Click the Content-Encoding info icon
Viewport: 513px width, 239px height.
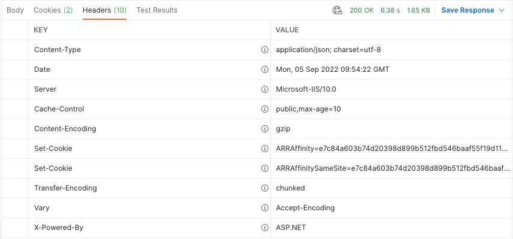[x=265, y=129]
